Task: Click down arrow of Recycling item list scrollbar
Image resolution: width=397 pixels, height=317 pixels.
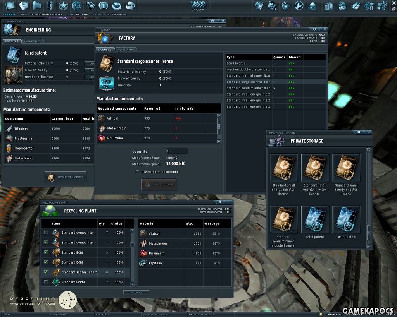Action: coord(132,284)
